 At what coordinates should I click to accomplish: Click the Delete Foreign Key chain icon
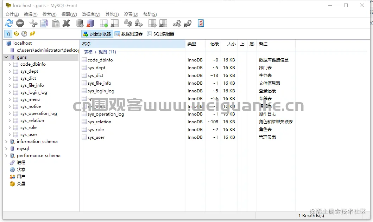click(x=188, y=23)
